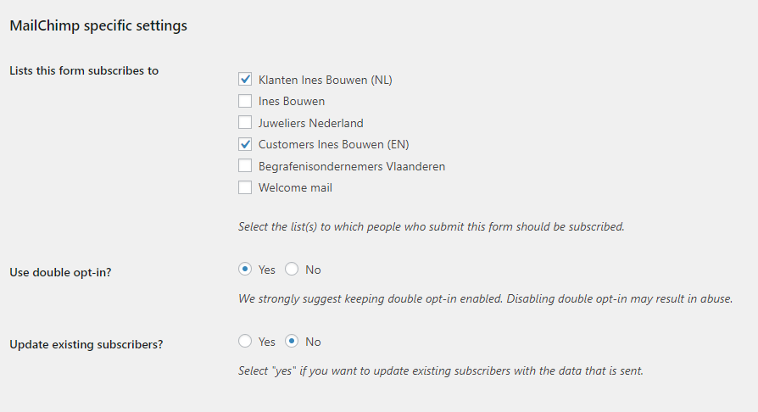
Task: Enable the Juweliers Nederland checkbox
Action: click(245, 122)
